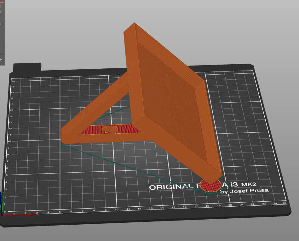Image resolution: width=299 pixels, height=241 pixels.
Task: Click the bed ruler number "25"
Action: [x=285, y=203]
